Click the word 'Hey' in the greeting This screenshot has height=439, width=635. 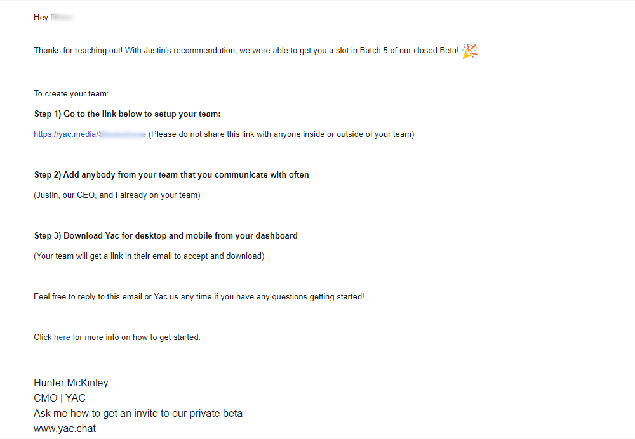[x=41, y=17]
